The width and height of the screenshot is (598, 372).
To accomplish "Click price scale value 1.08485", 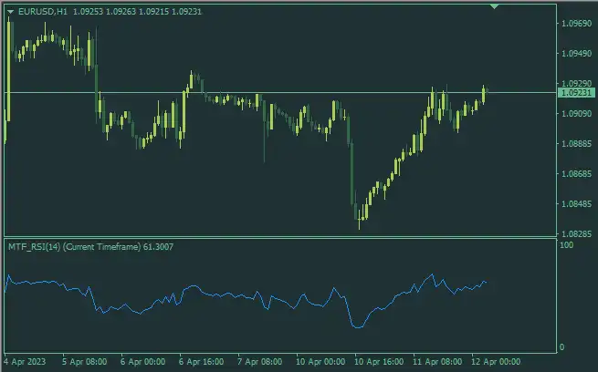I will tap(576, 203).
